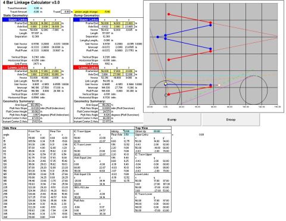
Task: Click the cyan Infinity value cell
Action: 128,131
